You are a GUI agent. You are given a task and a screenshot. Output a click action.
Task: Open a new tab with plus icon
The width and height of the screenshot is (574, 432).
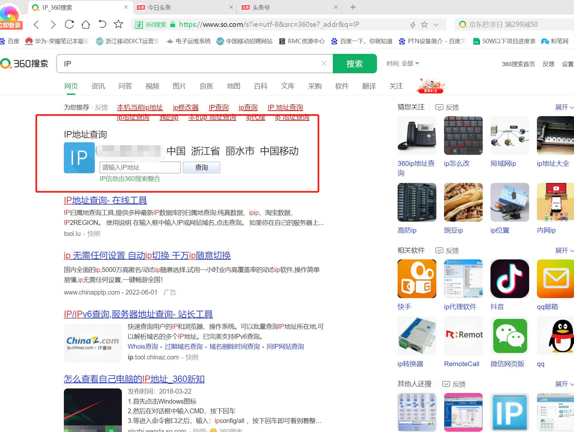coord(353,7)
